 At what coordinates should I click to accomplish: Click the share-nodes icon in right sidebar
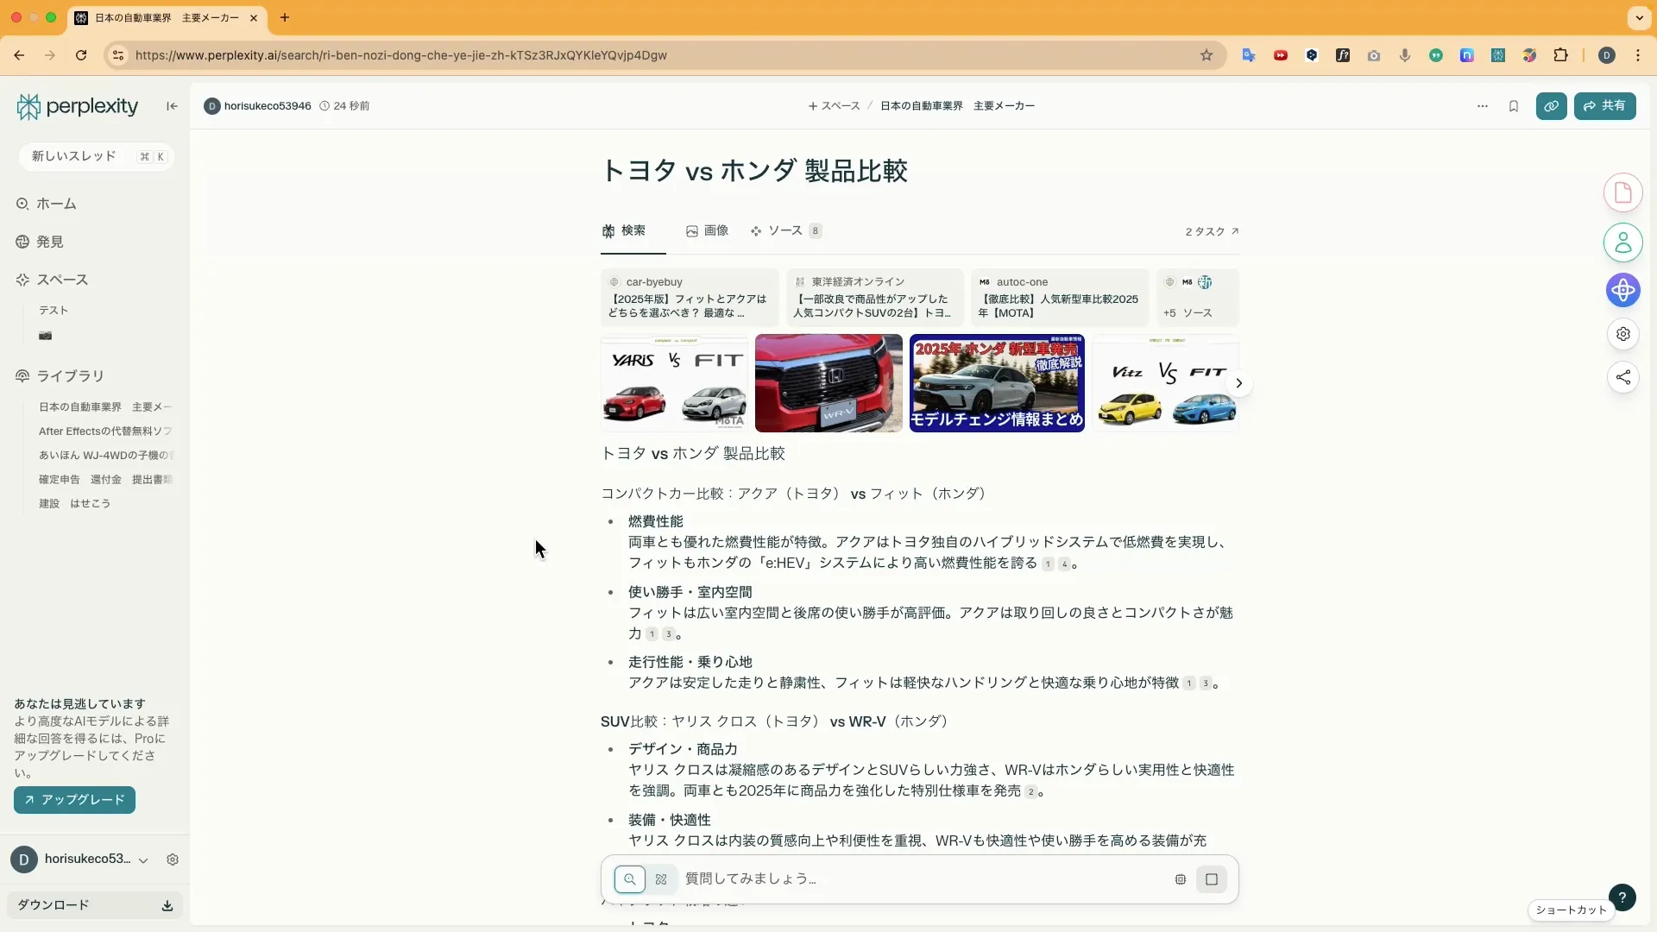(1623, 377)
